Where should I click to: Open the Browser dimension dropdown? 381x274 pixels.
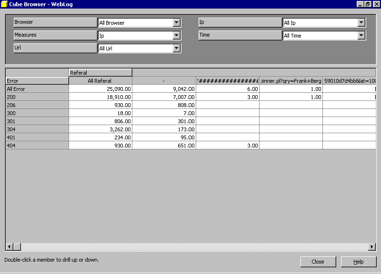tap(177, 23)
